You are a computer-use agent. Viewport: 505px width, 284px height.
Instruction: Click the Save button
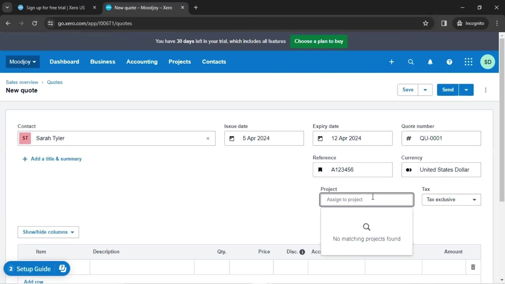tap(408, 90)
